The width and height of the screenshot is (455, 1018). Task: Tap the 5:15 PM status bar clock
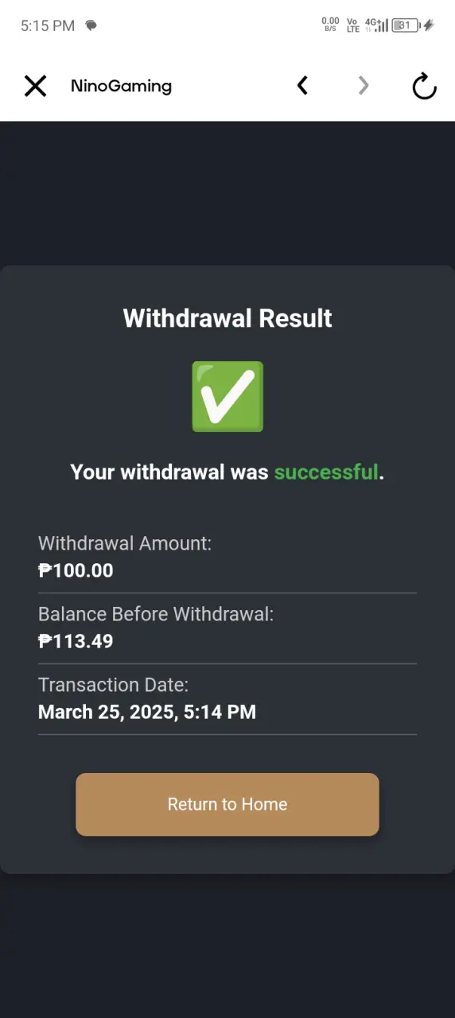pyautogui.click(x=48, y=25)
